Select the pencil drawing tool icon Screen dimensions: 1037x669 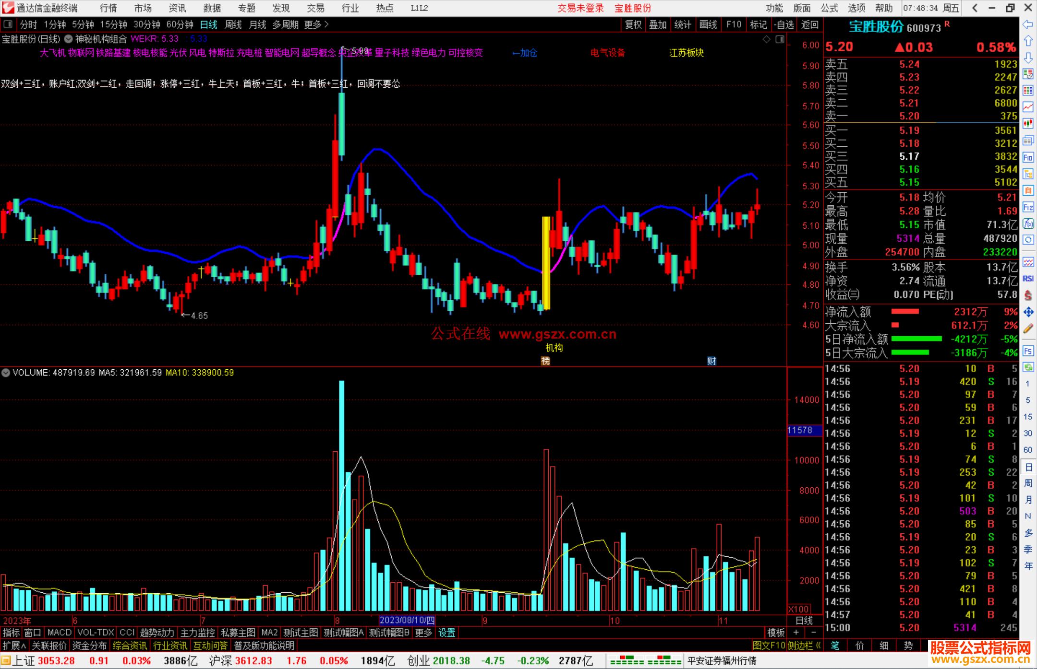1028,329
